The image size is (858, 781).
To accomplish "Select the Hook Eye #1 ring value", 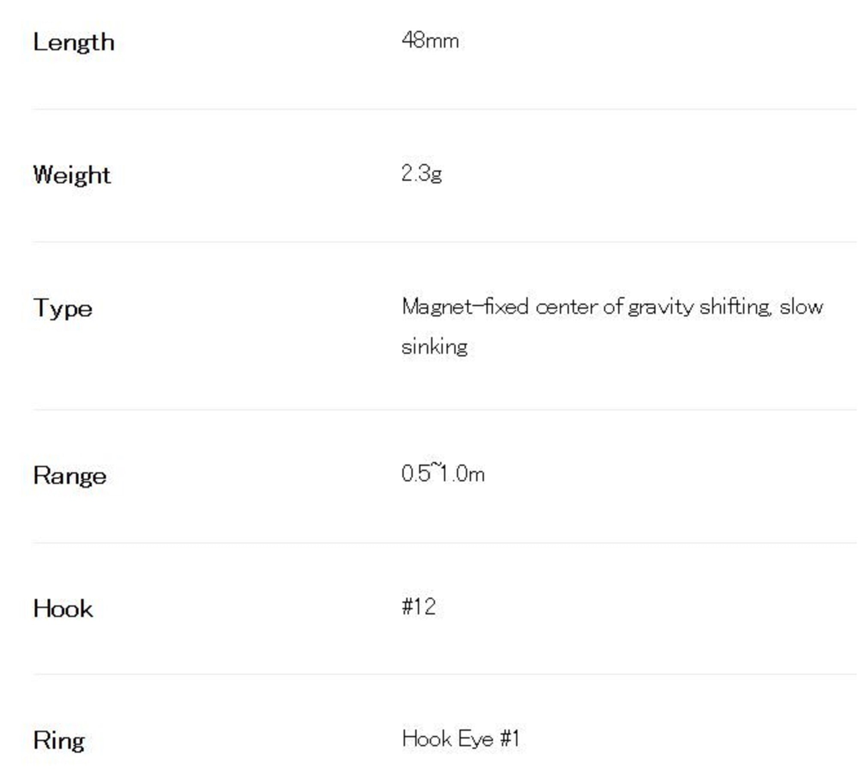I will tap(460, 739).
